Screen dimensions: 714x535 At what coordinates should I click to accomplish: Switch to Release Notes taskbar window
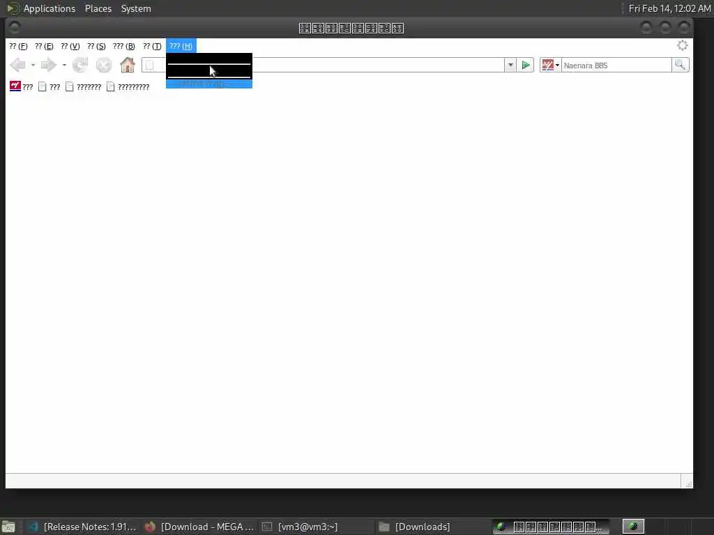[x=82, y=527]
